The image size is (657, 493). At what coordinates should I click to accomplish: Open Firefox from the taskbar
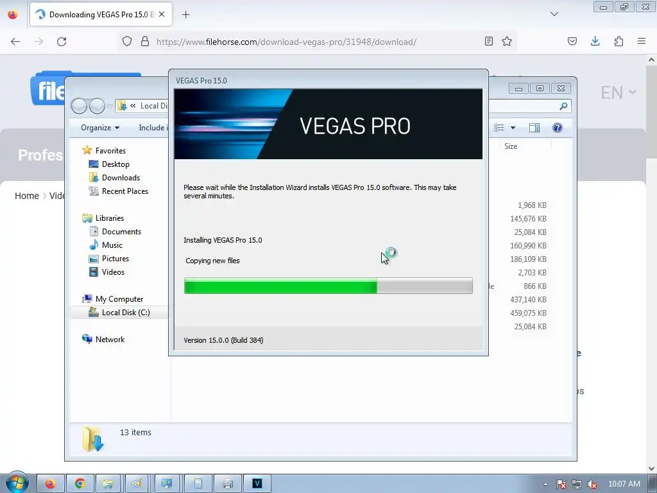(50, 484)
